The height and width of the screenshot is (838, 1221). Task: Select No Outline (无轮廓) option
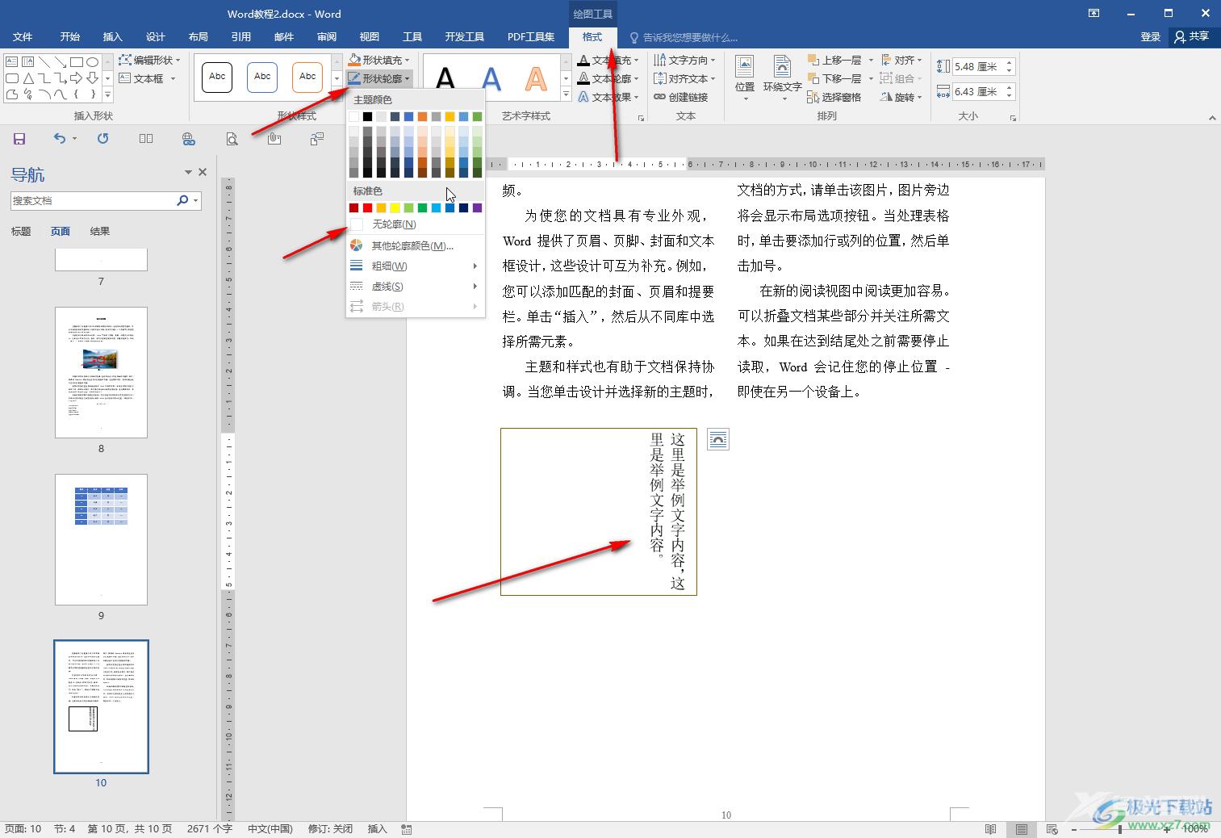[x=415, y=224]
